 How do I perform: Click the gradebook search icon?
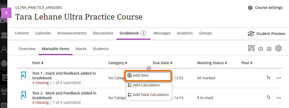pyautogui.click(x=251, y=49)
